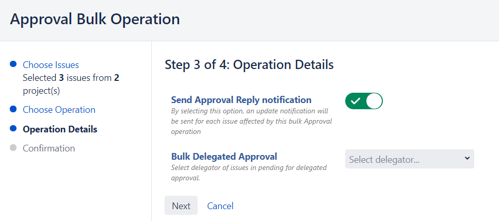Click the chevron arrow of the delegator select
This screenshot has width=499, height=221.
[x=467, y=158]
